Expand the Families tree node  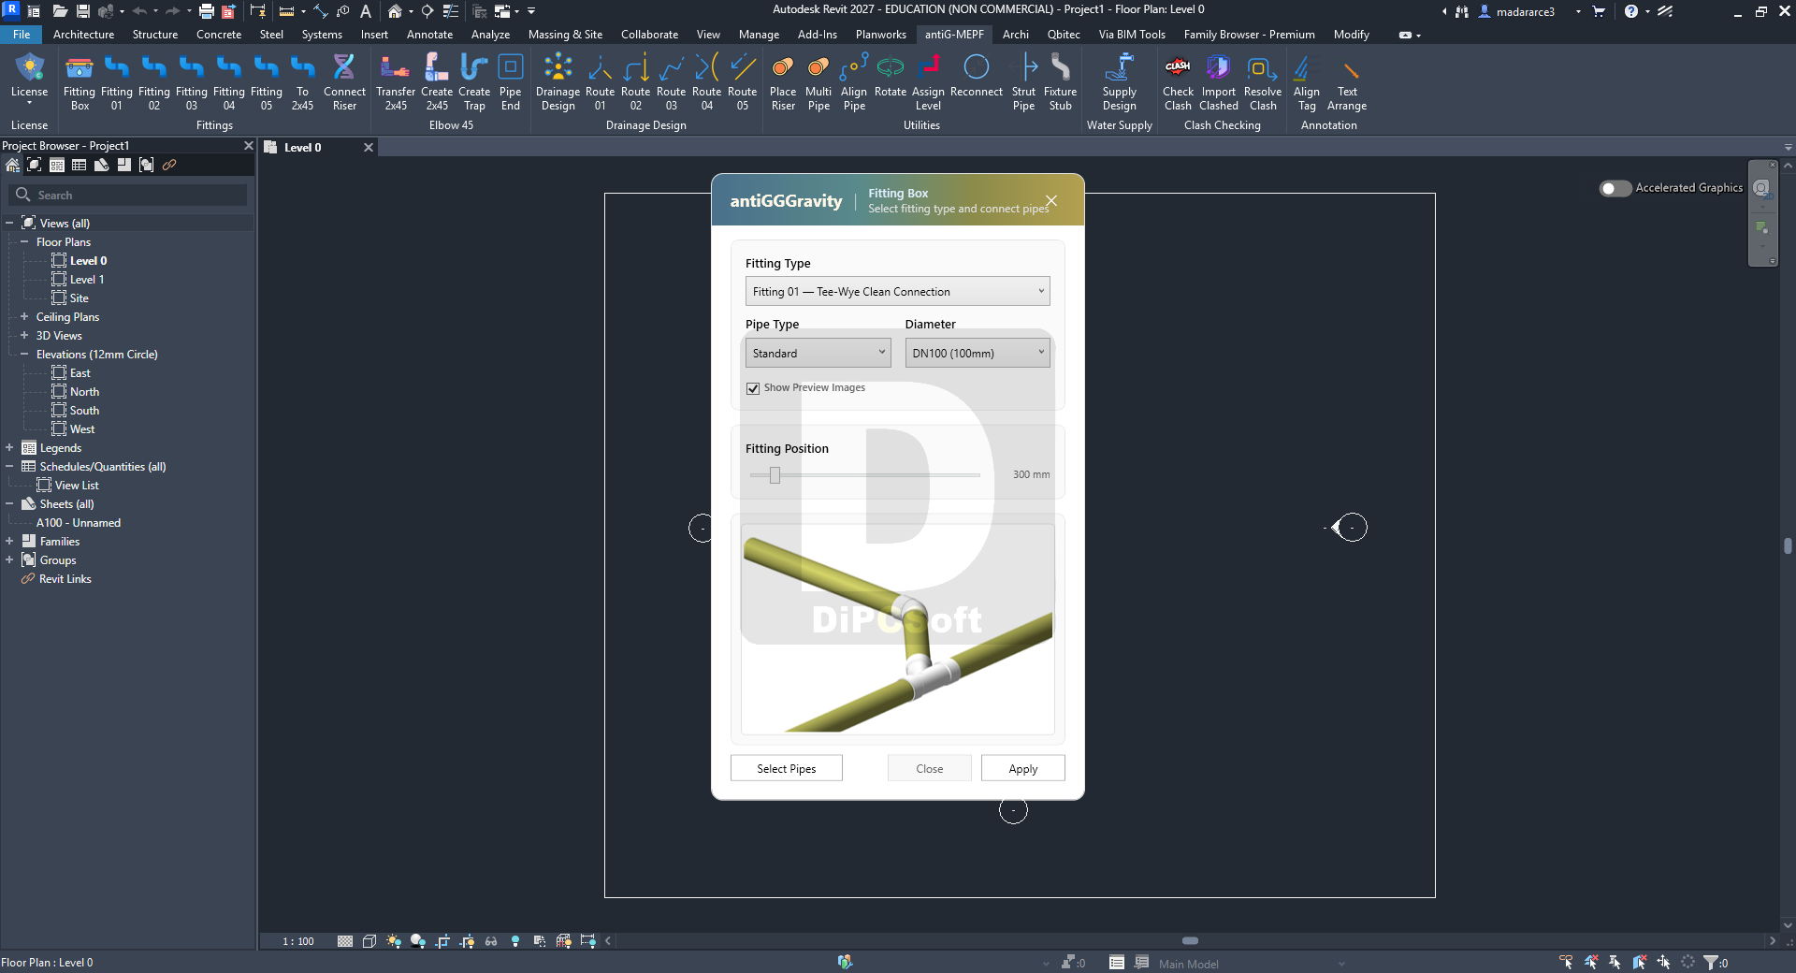[9, 541]
